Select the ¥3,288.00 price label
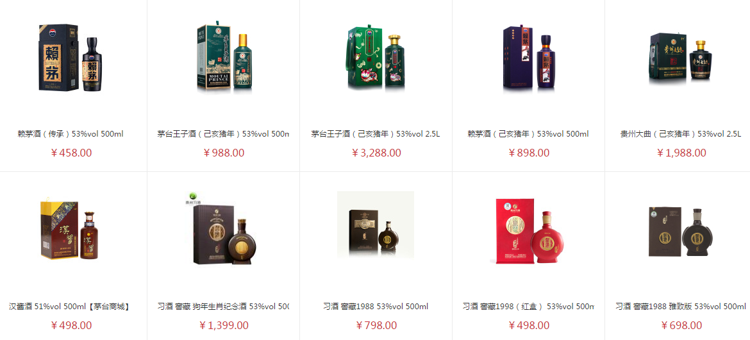Screen dimensions: 750x340 tap(376, 153)
